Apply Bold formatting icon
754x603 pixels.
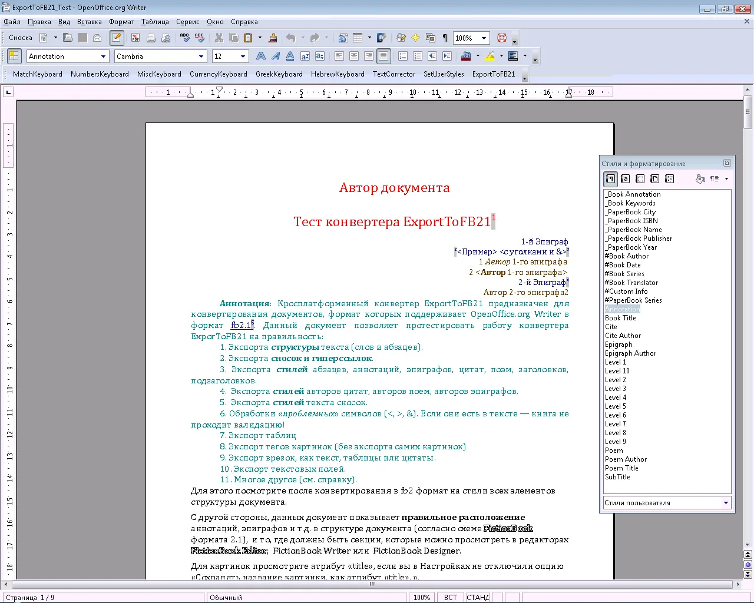click(261, 57)
